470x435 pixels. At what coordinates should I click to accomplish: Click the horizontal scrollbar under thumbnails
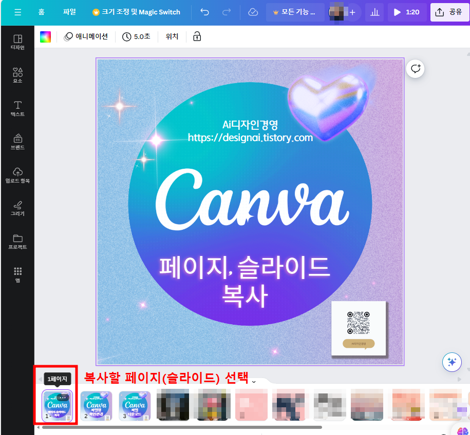[182, 427]
